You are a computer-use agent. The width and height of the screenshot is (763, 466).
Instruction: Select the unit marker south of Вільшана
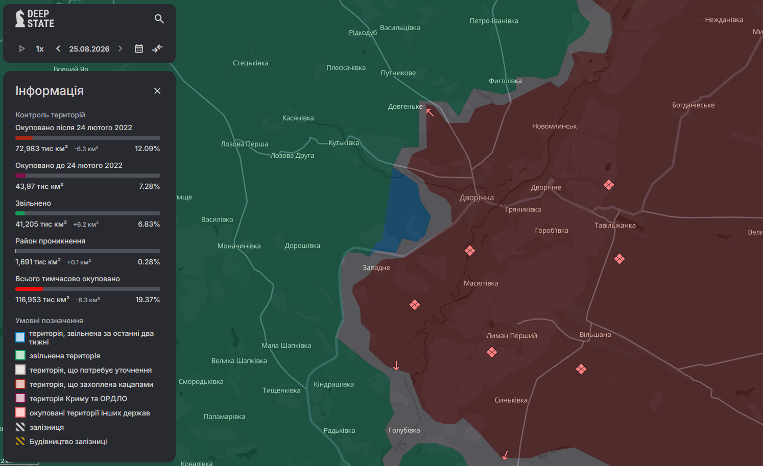(581, 369)
